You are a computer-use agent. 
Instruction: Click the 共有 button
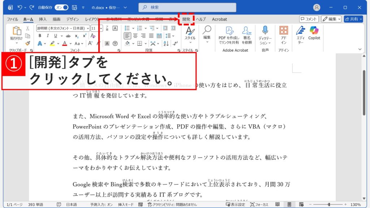[353, 19]
